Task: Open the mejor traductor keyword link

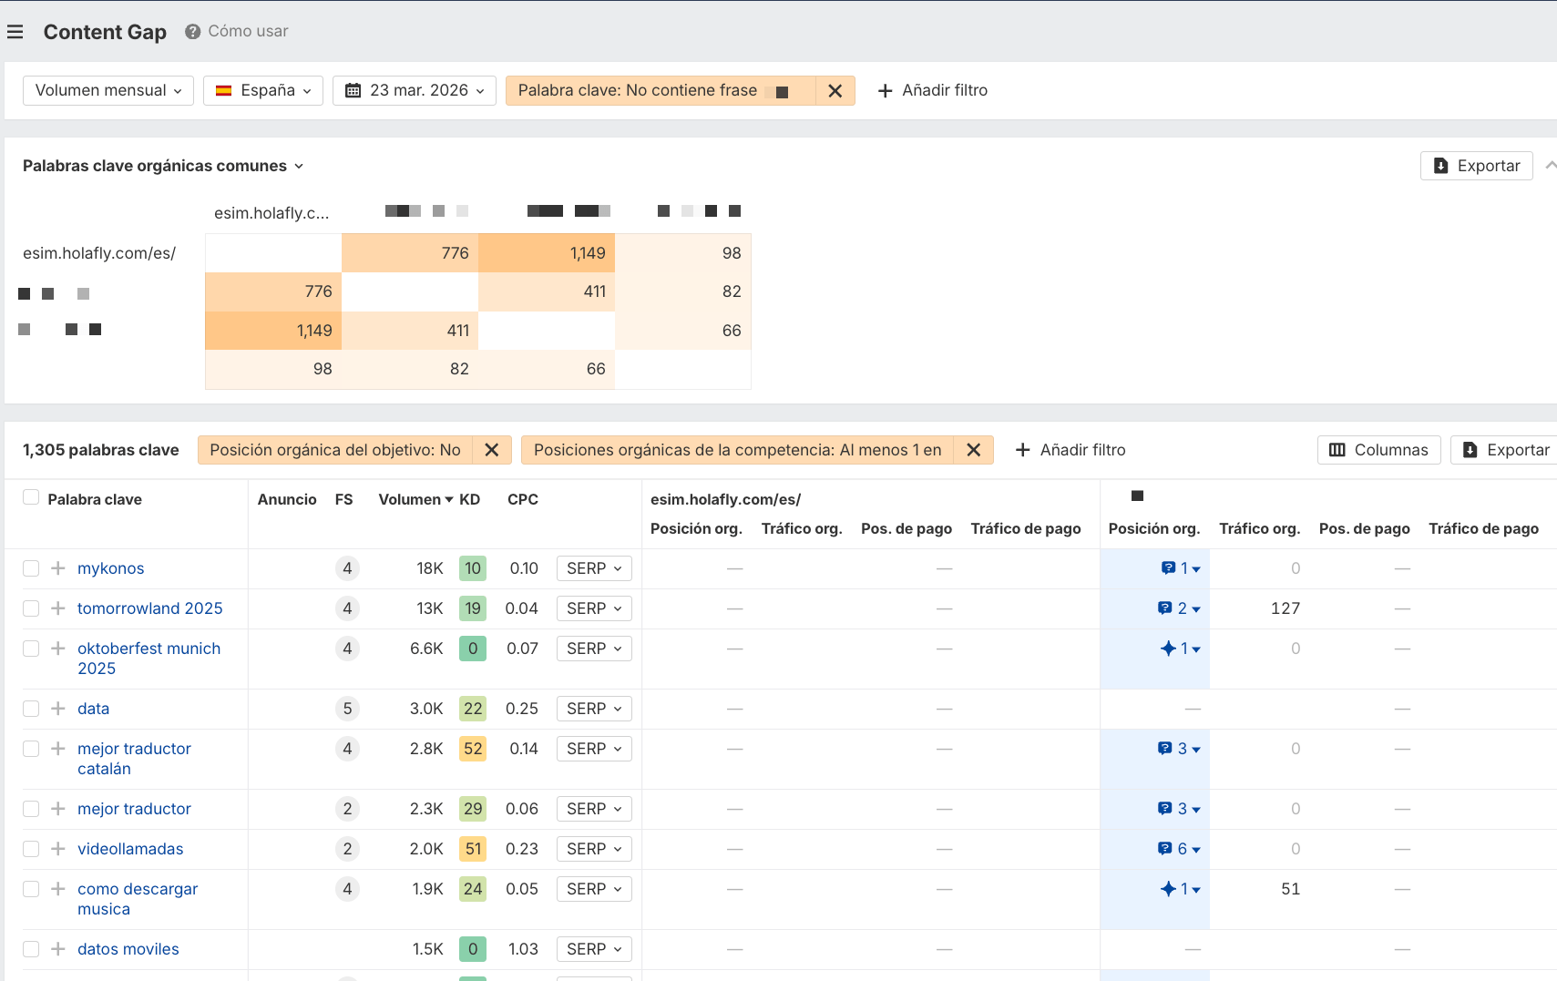Action: point(133,808)
